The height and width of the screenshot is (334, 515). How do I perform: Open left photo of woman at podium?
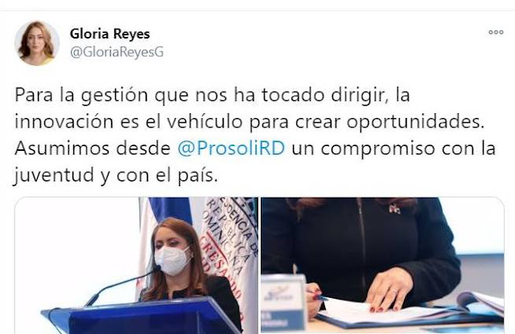point(136,266)
